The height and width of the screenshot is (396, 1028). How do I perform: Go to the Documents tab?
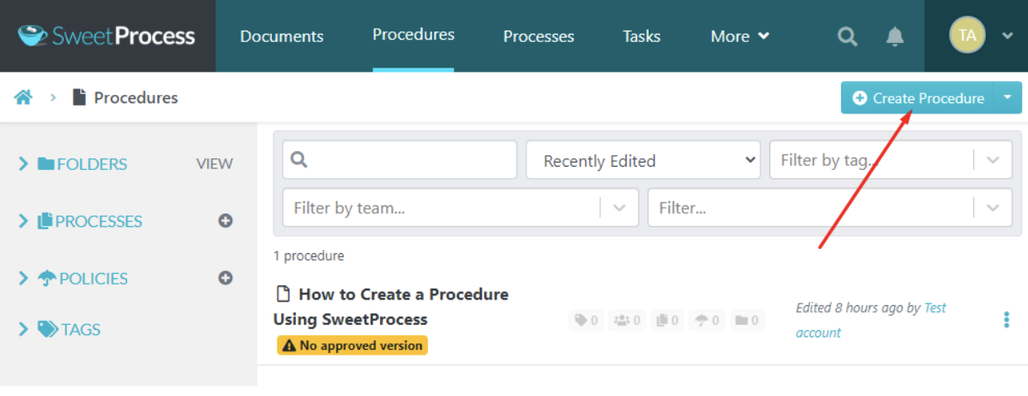282,36
